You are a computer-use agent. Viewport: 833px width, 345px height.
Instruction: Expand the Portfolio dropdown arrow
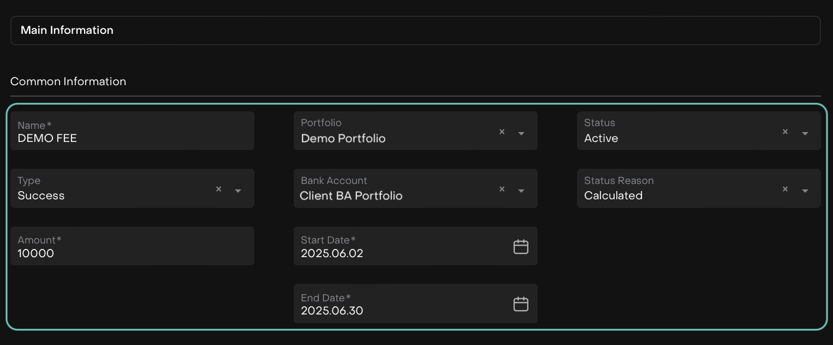(521, 133)
